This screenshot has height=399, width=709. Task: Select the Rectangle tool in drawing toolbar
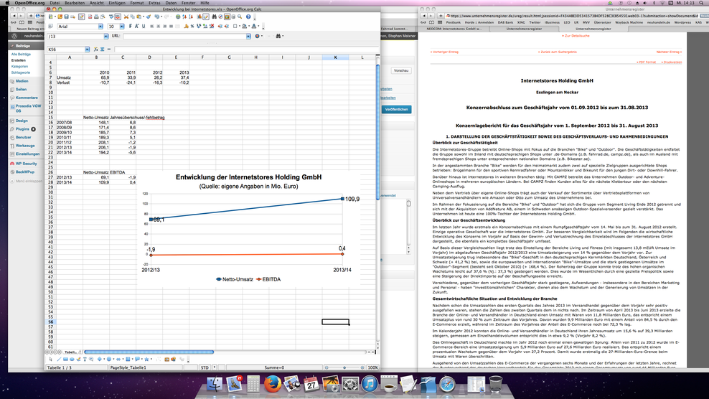[x=65, y=360]
